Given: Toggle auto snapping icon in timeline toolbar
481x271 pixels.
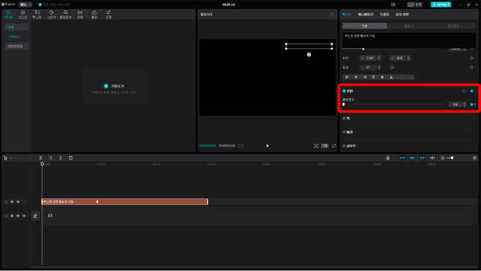Looking at the screenshot, I should click(412, 158).
